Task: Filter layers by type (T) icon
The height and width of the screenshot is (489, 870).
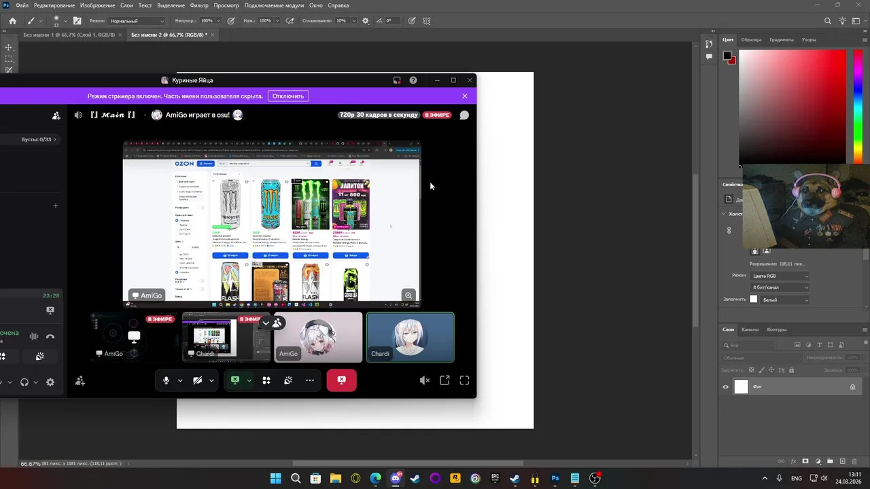Action: (820, 345)
